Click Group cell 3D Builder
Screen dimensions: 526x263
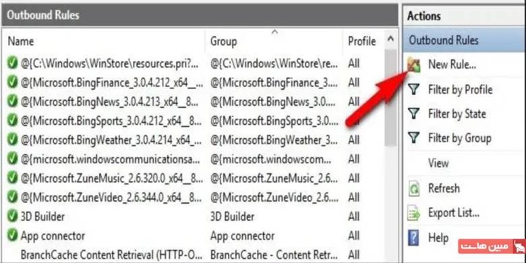click(x=232, y=216)
